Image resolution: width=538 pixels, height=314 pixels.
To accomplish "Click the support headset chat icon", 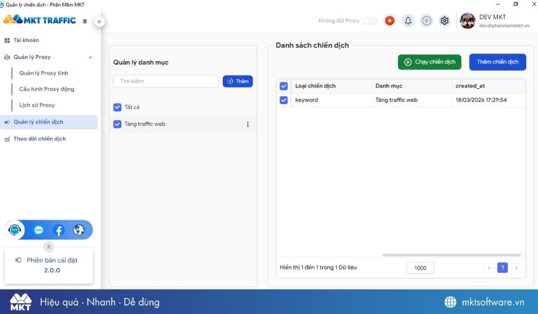I will click(15, 230).
